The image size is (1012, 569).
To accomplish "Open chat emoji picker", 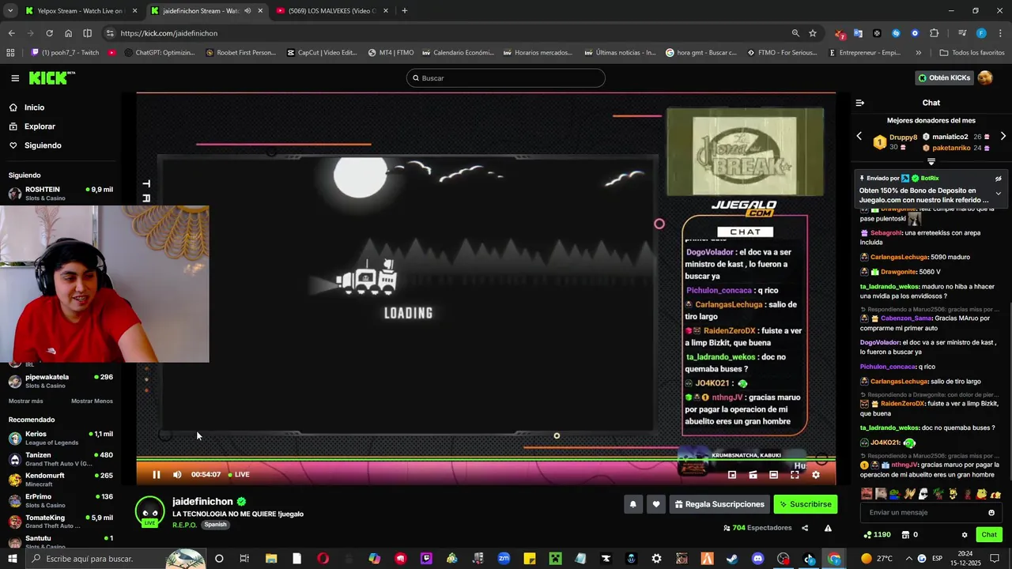I will 991,512.
